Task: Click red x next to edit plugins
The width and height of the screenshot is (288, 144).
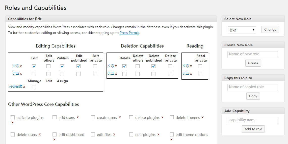Action: (x=158, y=134)
